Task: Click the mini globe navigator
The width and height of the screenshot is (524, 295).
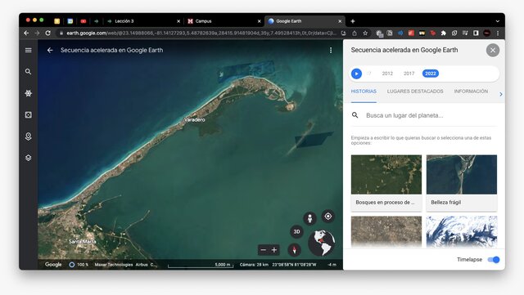Action: (x=322, y=243)
